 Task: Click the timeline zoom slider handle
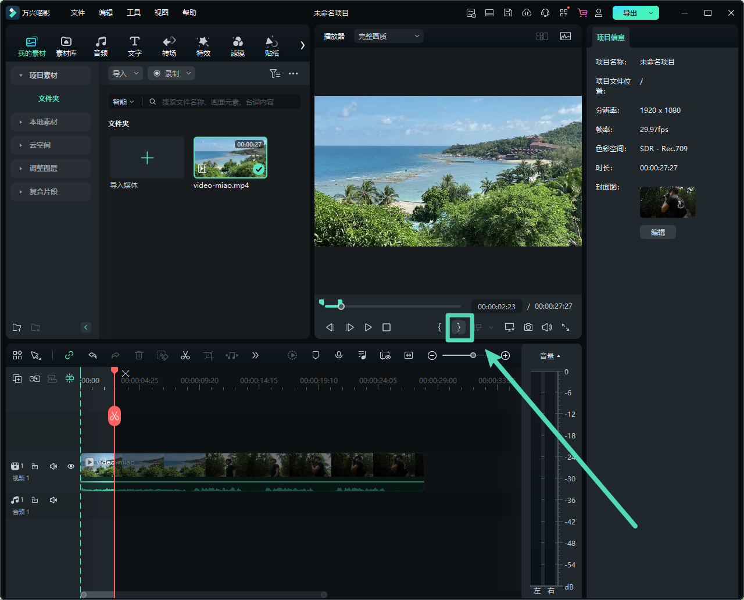pyautogui.click(x=473, y=355)
